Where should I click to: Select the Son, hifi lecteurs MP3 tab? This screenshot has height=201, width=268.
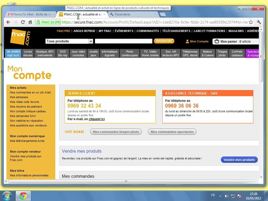coord(171,53)
